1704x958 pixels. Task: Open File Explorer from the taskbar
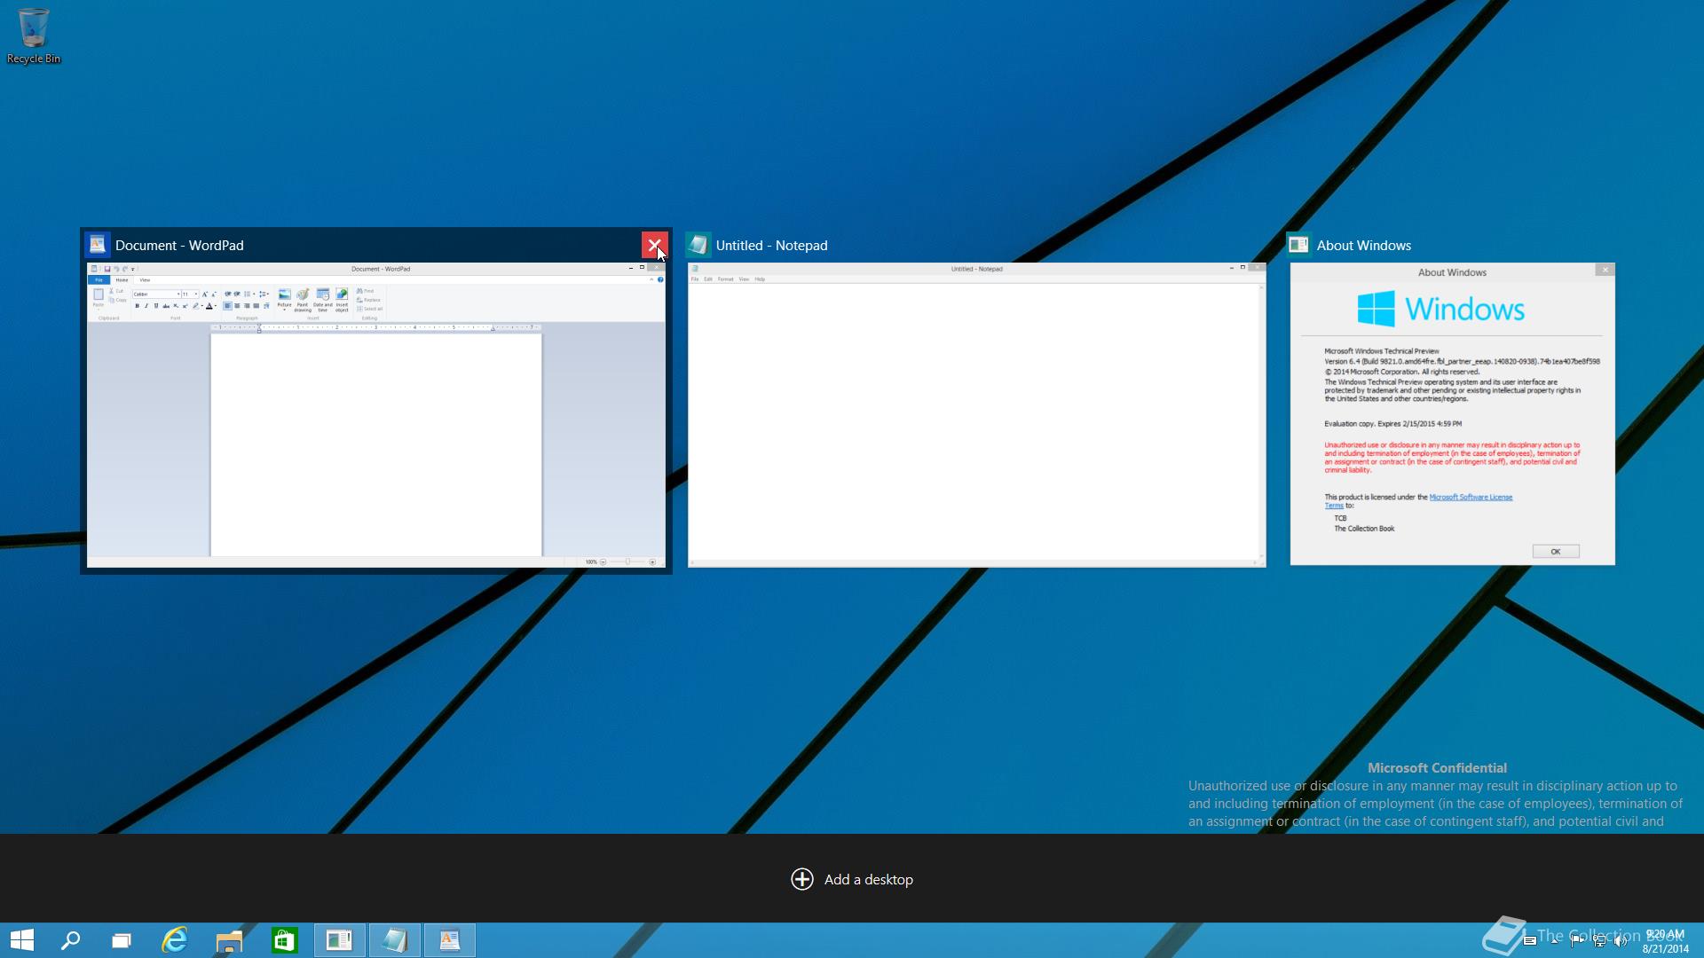[x=229, y=940]
